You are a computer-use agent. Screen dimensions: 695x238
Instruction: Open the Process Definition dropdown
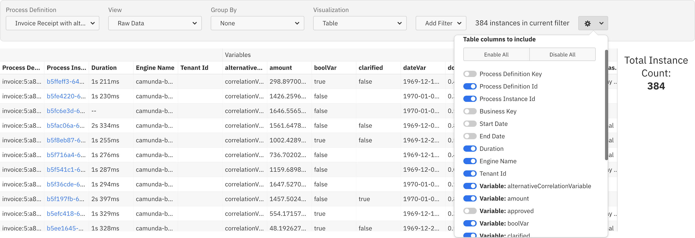point(53,23)
